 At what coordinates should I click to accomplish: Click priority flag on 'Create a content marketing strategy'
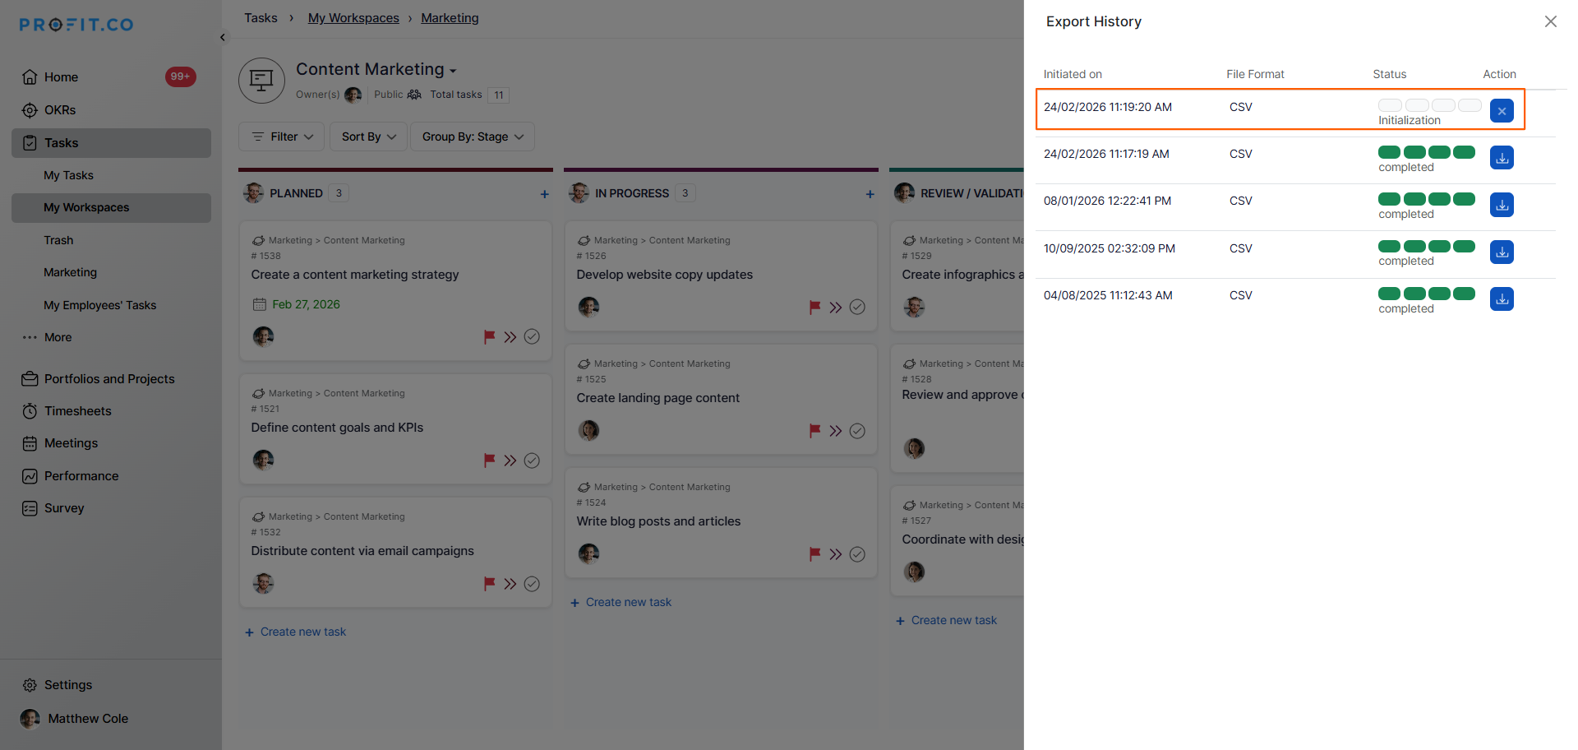tap(489, 336)
